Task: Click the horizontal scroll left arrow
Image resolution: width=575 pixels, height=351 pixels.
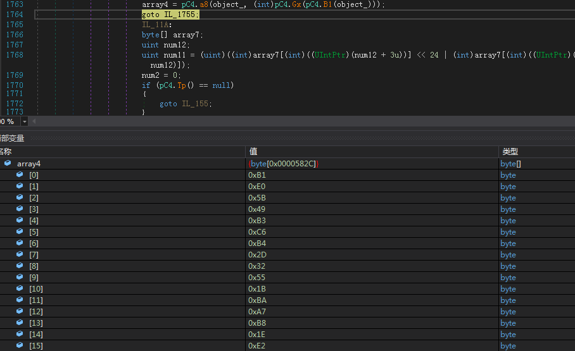Action: [x=34, y=121]
